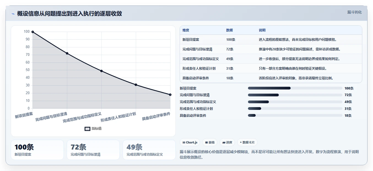The height and width of the screenshot is (171, 373).
Task: Select table cell 完成范围与成功指标定义
Action: (x=201, y=59)
